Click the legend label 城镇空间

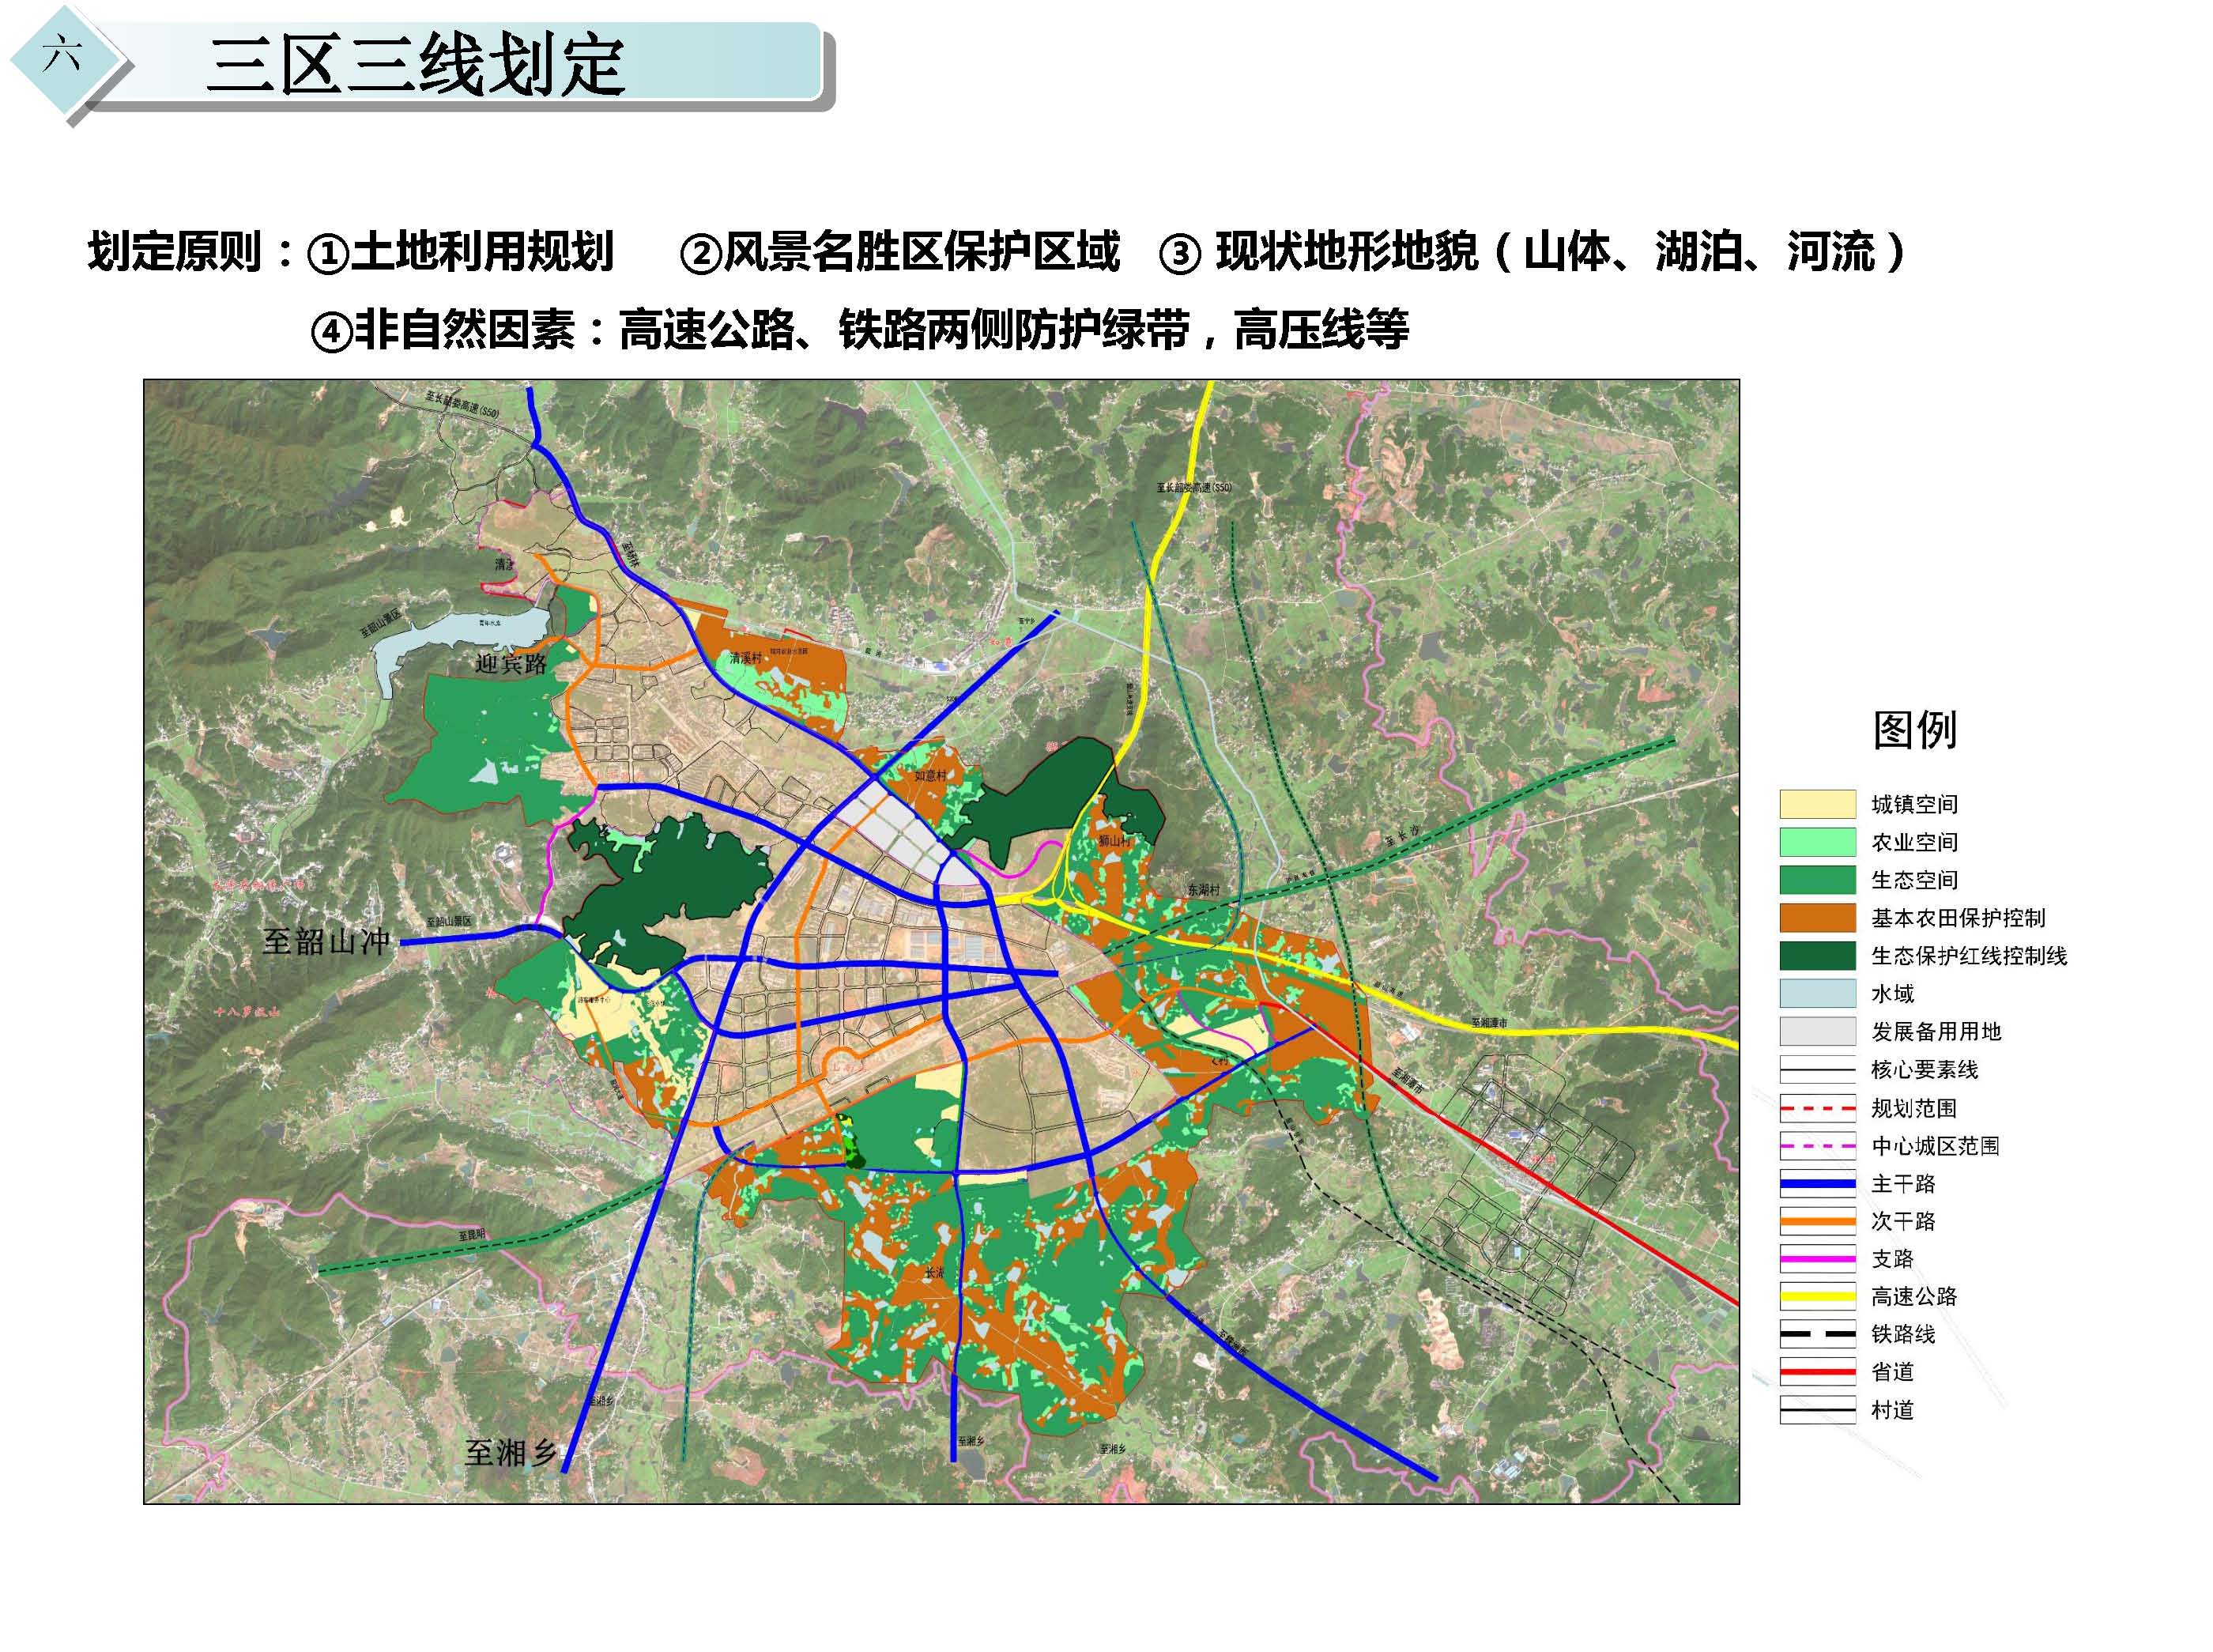(1914, 804)
